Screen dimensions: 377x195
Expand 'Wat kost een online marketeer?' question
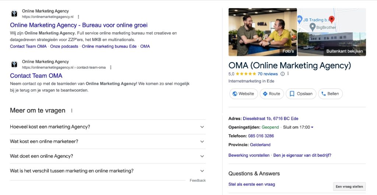[202, 142]
